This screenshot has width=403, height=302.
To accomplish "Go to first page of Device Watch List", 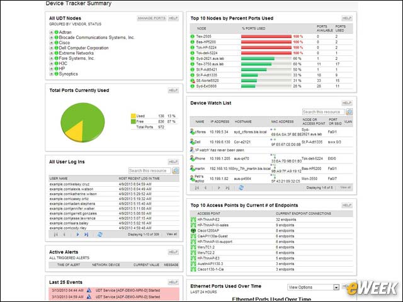I will tap(197, 188).
